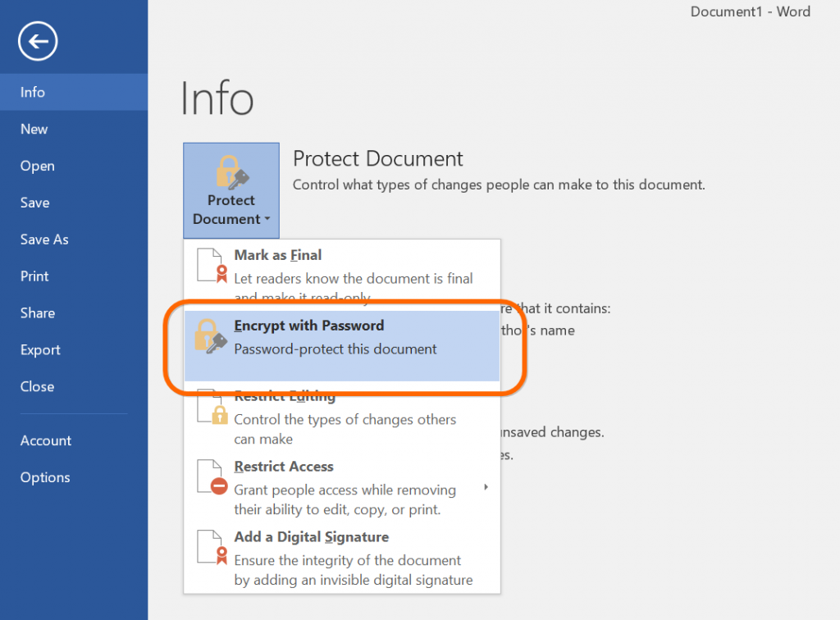Expand the Restrict Access submenu arrow
The image size is (840, 620).
coord(486,487)
